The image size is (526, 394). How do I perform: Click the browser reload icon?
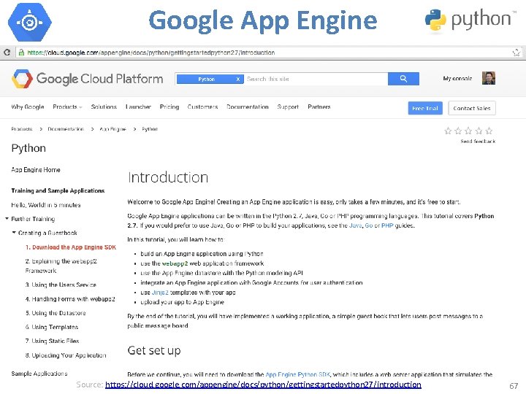point(7,53)
